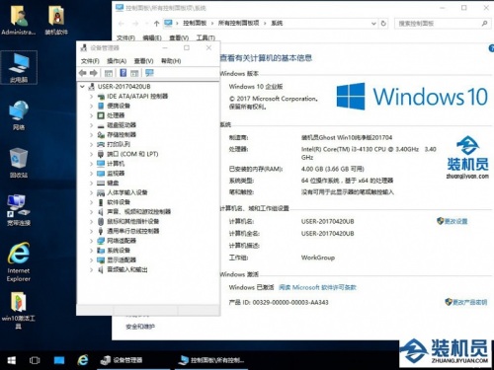Click the scan for hardware changes monitor icon

pyautogui.click(x=149, y=73)
